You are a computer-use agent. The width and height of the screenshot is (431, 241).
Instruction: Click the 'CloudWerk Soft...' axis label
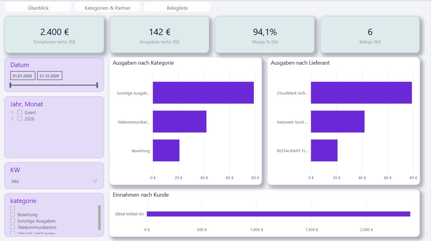[292, 93]
